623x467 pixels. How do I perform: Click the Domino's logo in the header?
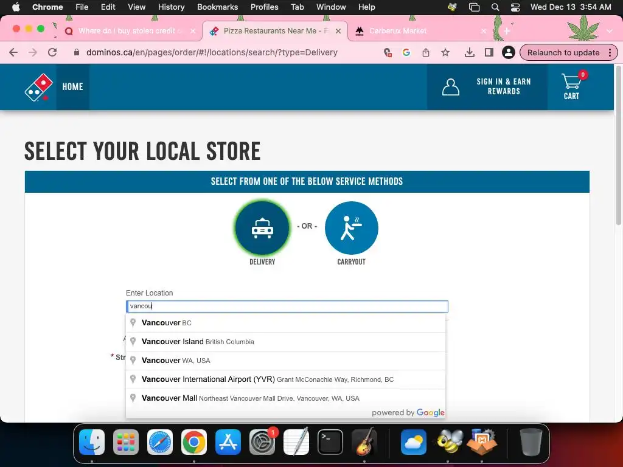coord(38,88)
